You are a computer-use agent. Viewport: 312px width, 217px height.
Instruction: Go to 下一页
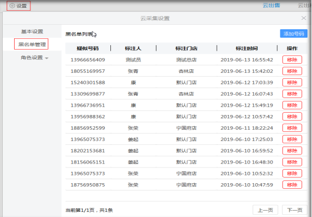coord(295,210)
